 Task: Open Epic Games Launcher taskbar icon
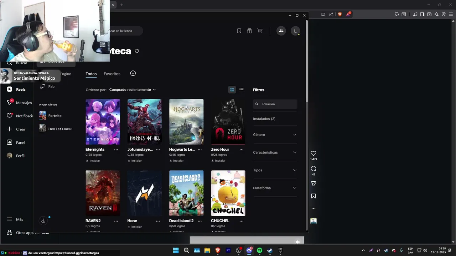coord(280,250)
